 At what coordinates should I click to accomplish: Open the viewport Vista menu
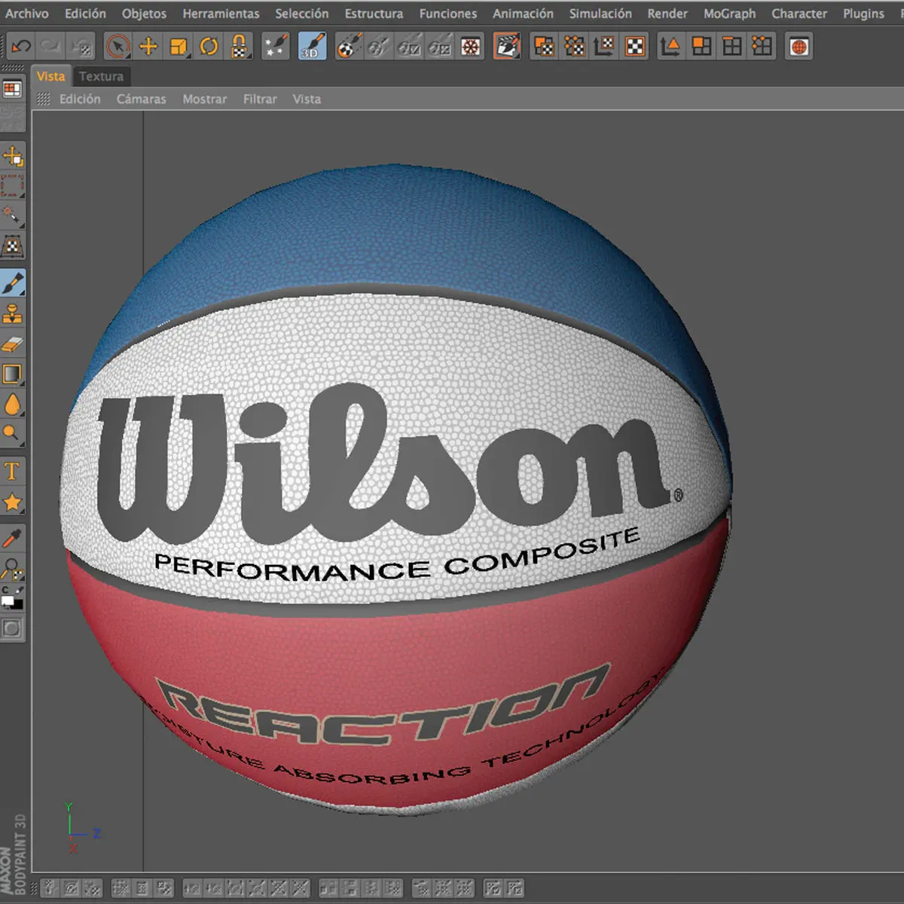click(307, 99)
